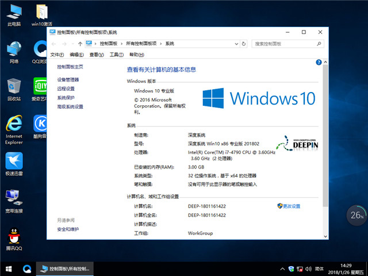Select the 3.00 GB RAM value
The height and width of the screenshot is (276, 368).
pyautogui.click(x=196, y=167)
